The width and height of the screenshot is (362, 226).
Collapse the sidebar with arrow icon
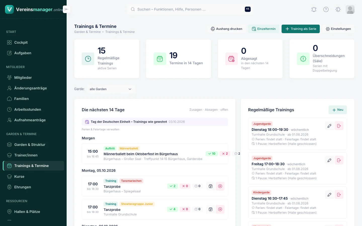[x=66, y=9]
